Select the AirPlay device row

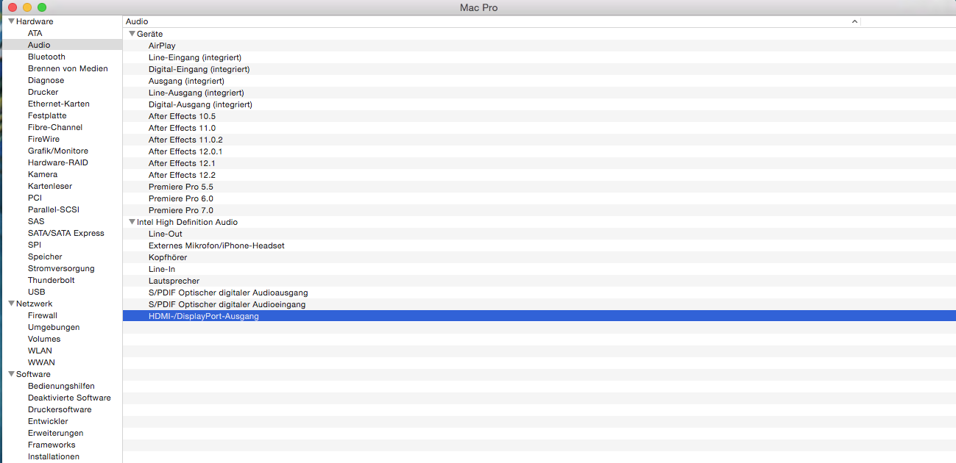click(539, 46)
